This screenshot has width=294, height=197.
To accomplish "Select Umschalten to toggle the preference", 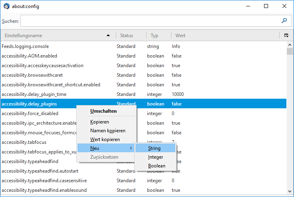I will (x=103, y=111).
